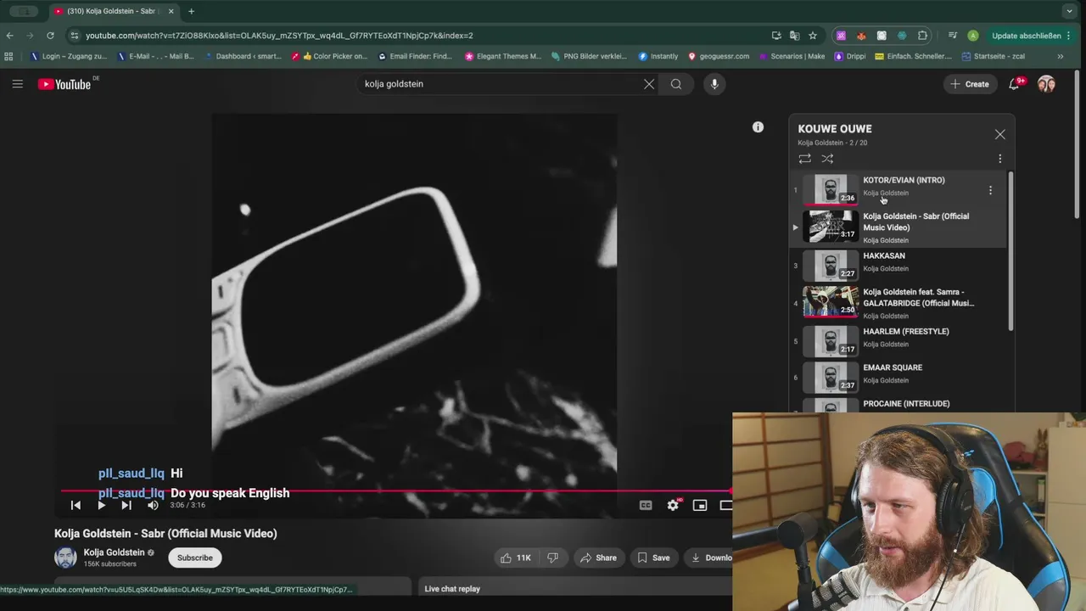Viewport: 1086px width, 611px height.
Task: Close the KOUWE OUWE playlist panel
Action: pos(1000,135)
